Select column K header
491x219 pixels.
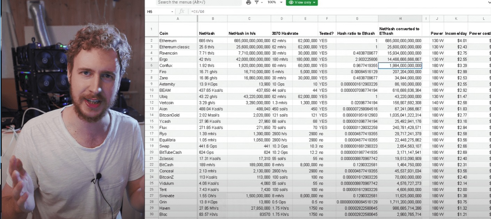456,18
